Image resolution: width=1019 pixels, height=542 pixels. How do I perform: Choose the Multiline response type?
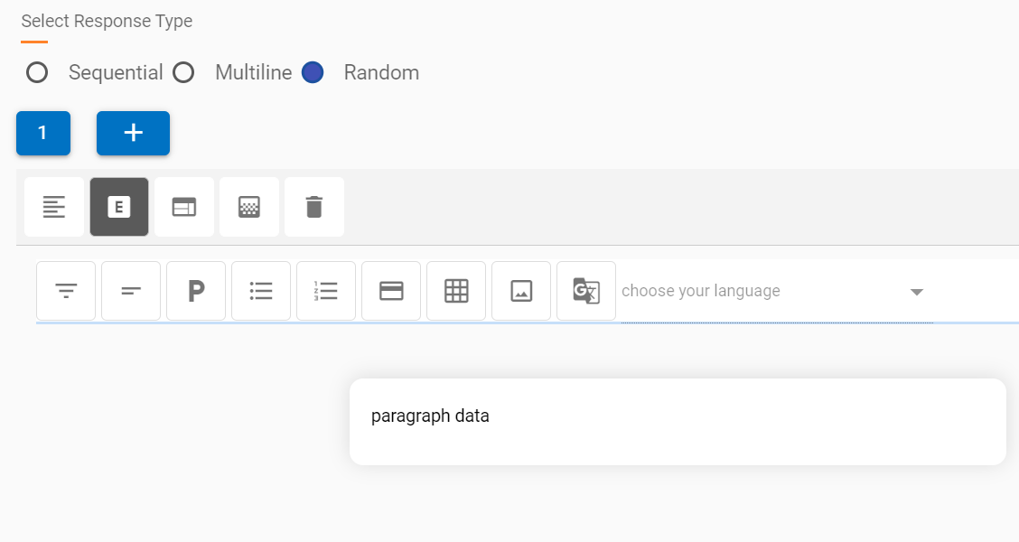pyautogui.click(x=183, y=72)
